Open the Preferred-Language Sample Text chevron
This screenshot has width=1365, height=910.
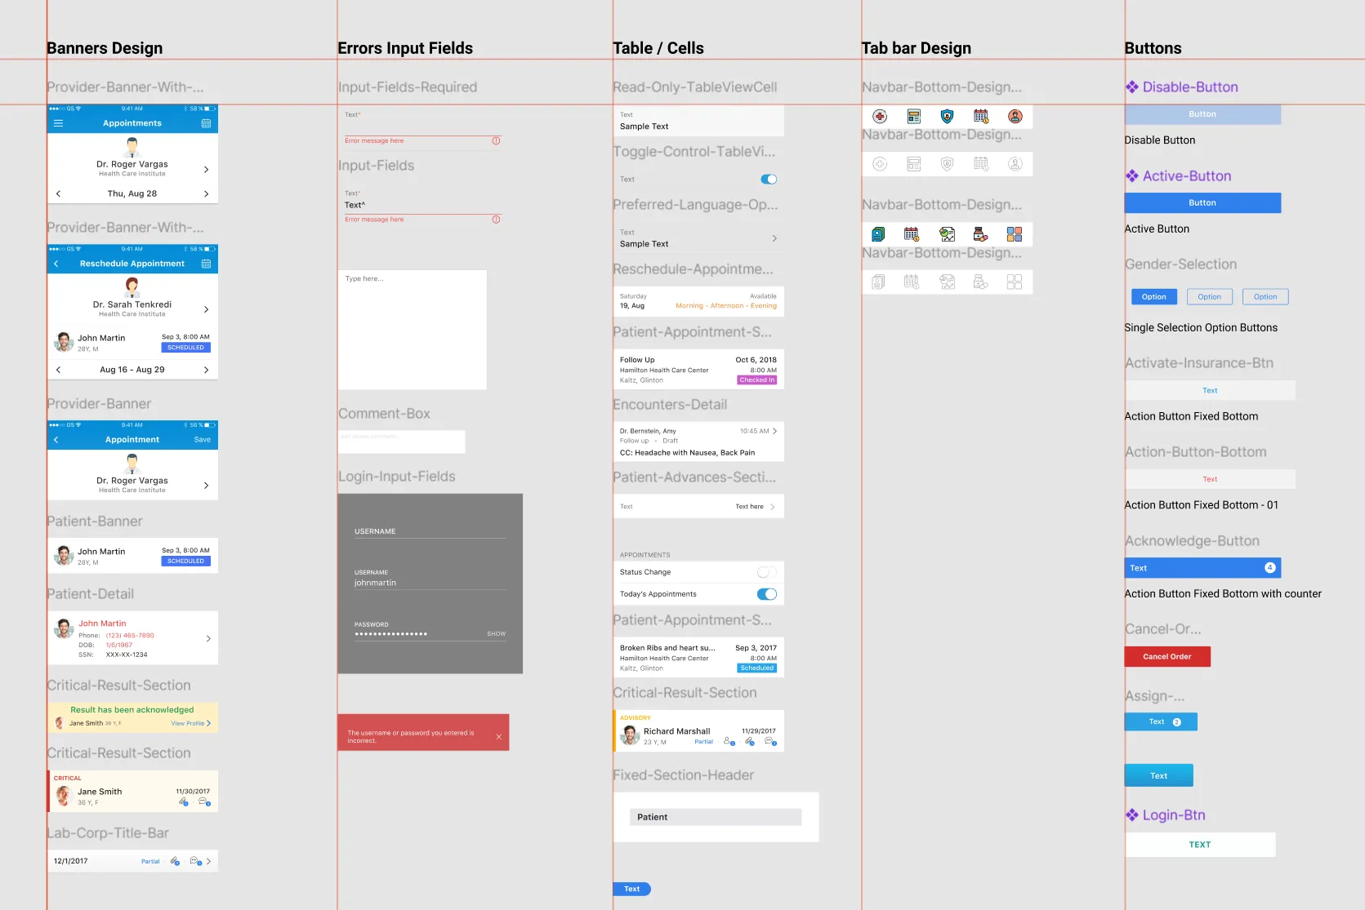(x=774, y=238)
